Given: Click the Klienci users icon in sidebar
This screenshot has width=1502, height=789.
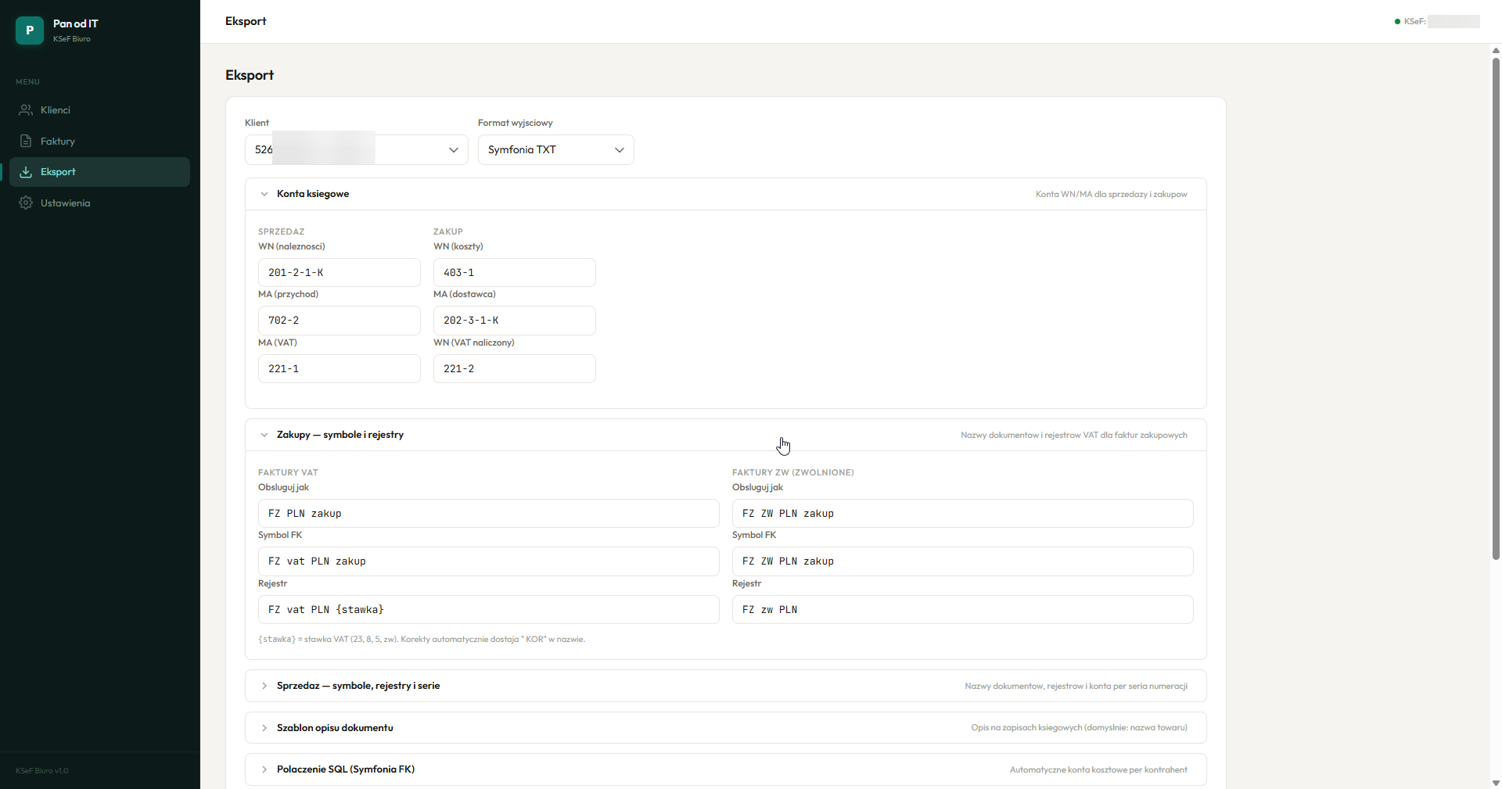Looking at the screenshot, I should [26, 110].
